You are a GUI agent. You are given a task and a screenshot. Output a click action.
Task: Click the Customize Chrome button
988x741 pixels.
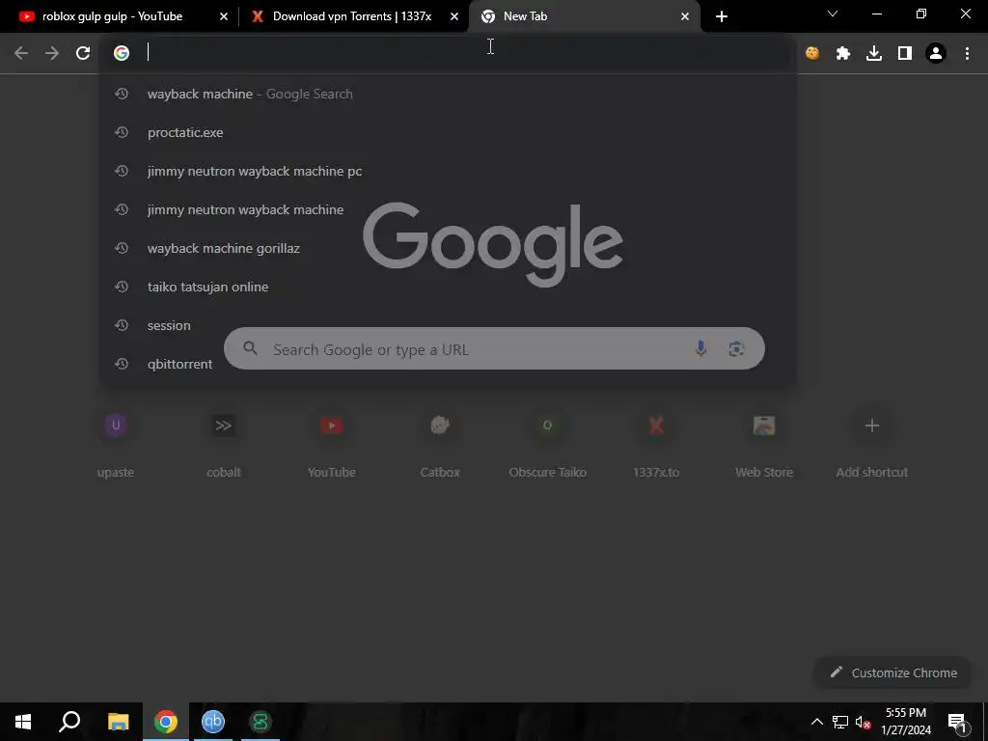(892, 672)
